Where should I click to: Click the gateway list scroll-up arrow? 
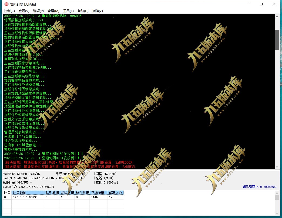click(x=277, y=193)
